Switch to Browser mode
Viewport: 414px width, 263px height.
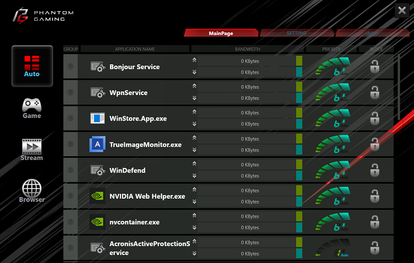pyautogui.click(x=32, y=191)
